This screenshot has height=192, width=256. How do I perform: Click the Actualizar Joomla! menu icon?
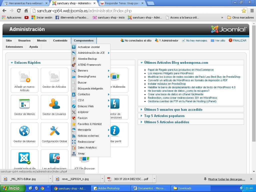pyautogui.click(x=74, y=47)
